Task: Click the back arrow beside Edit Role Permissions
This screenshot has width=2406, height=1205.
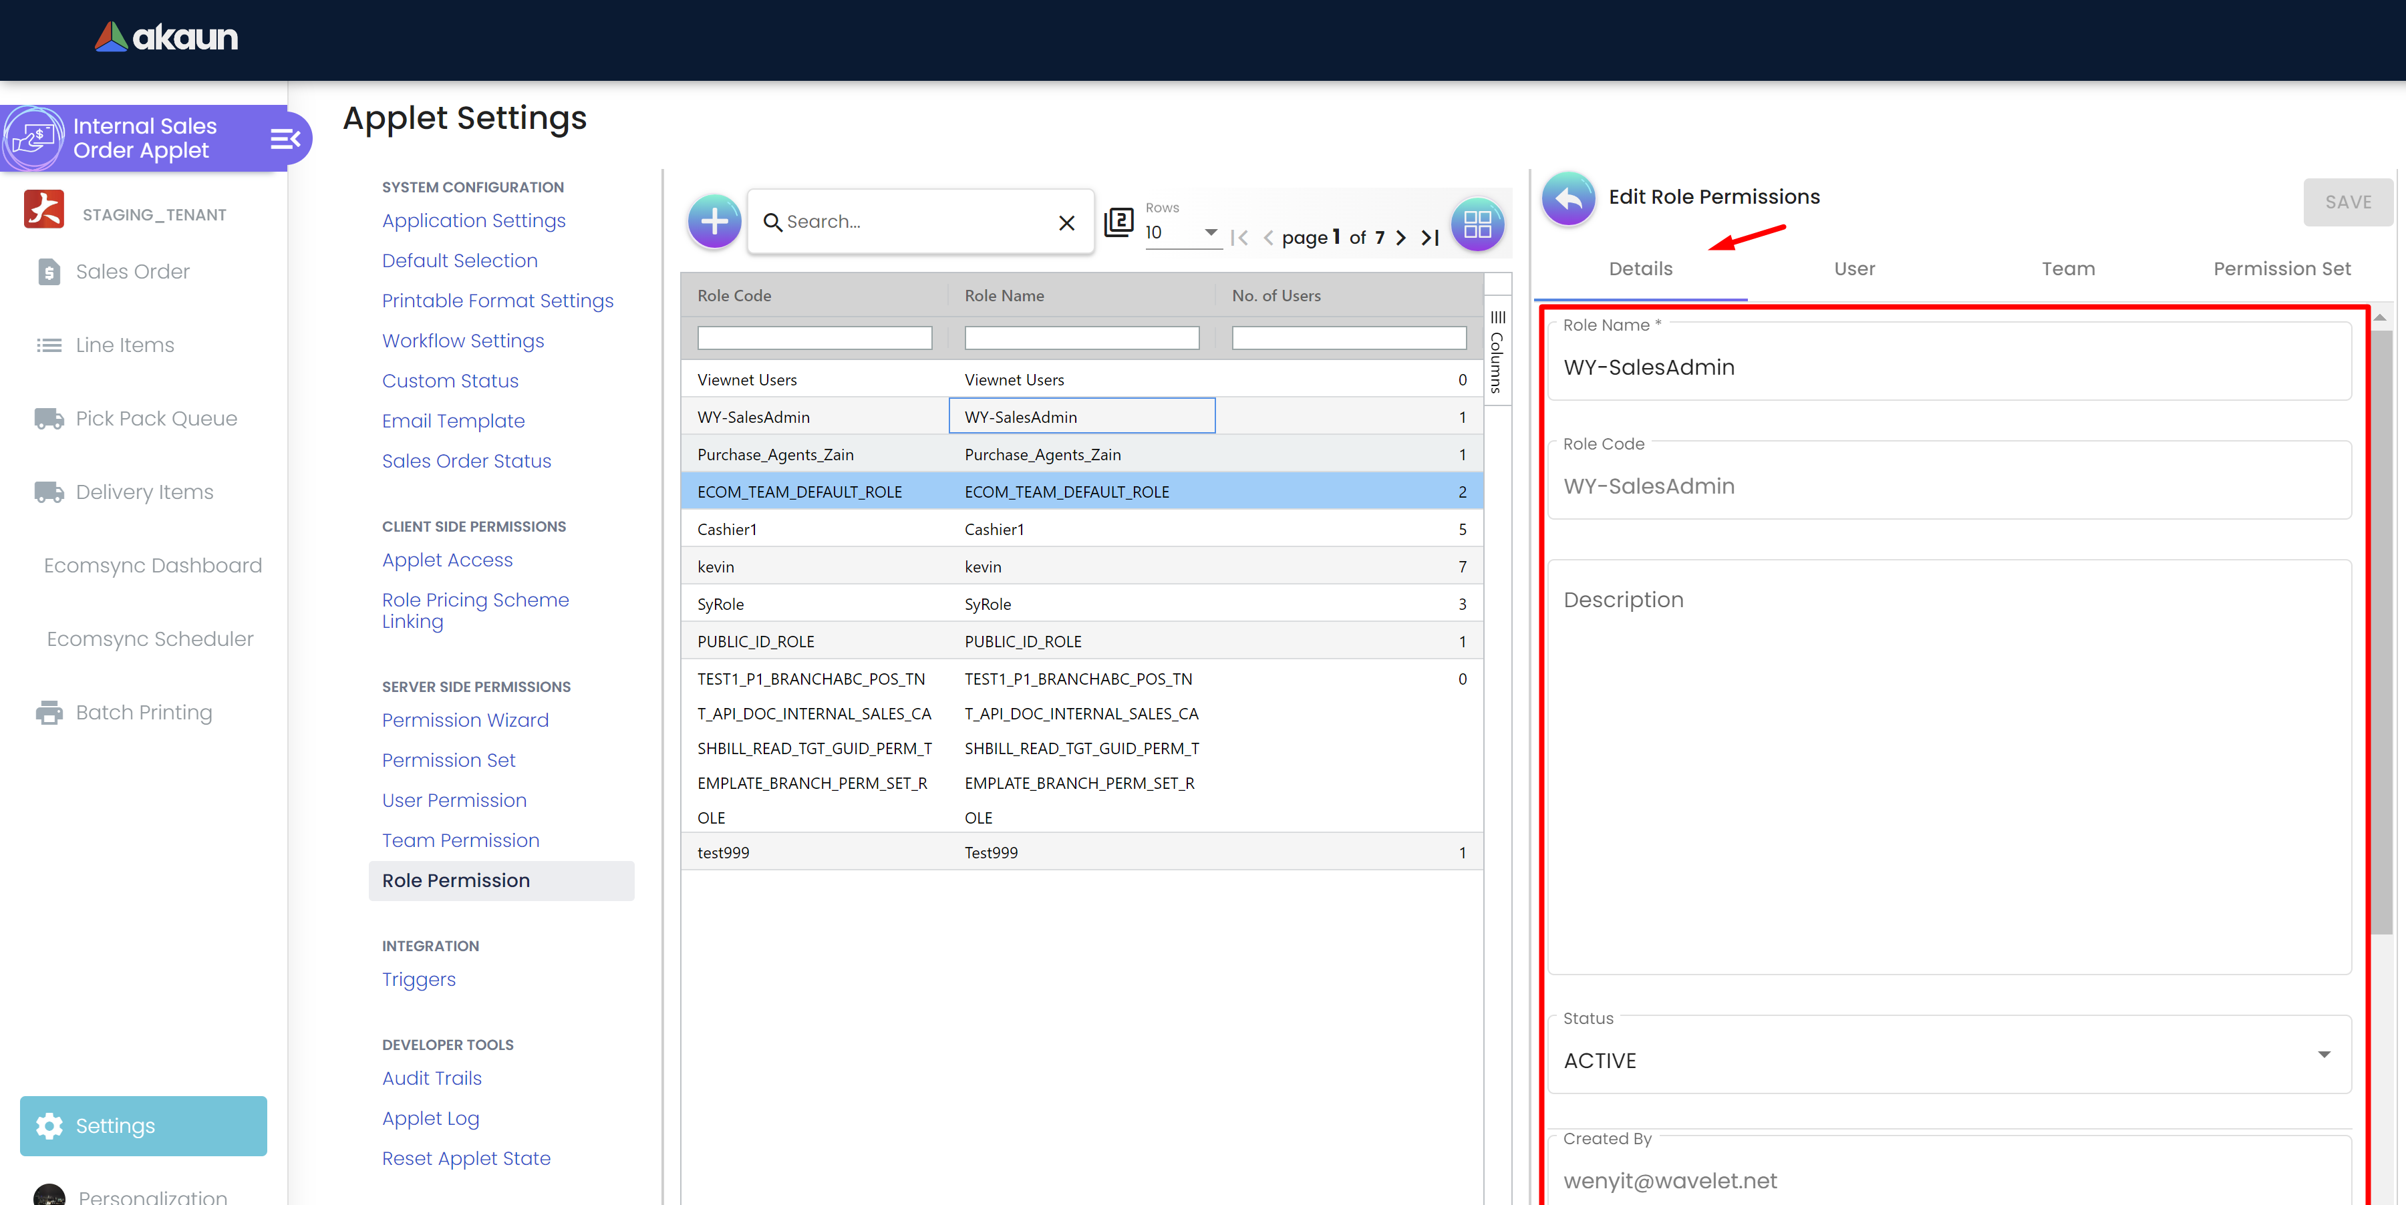Action: click(x=1569, y=199)
